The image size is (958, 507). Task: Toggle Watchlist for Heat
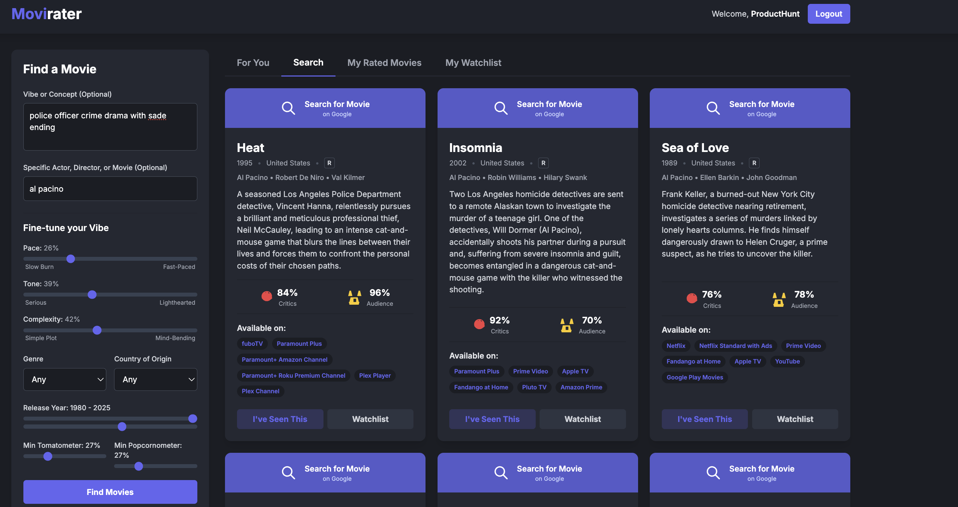tap(370, 419)
